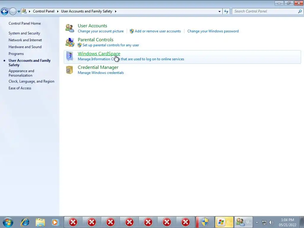The height and width of the screenshot is (228, 304).
Task: Select User Accounts and Family Safety breadcrumb
Action: click(87, 11)
